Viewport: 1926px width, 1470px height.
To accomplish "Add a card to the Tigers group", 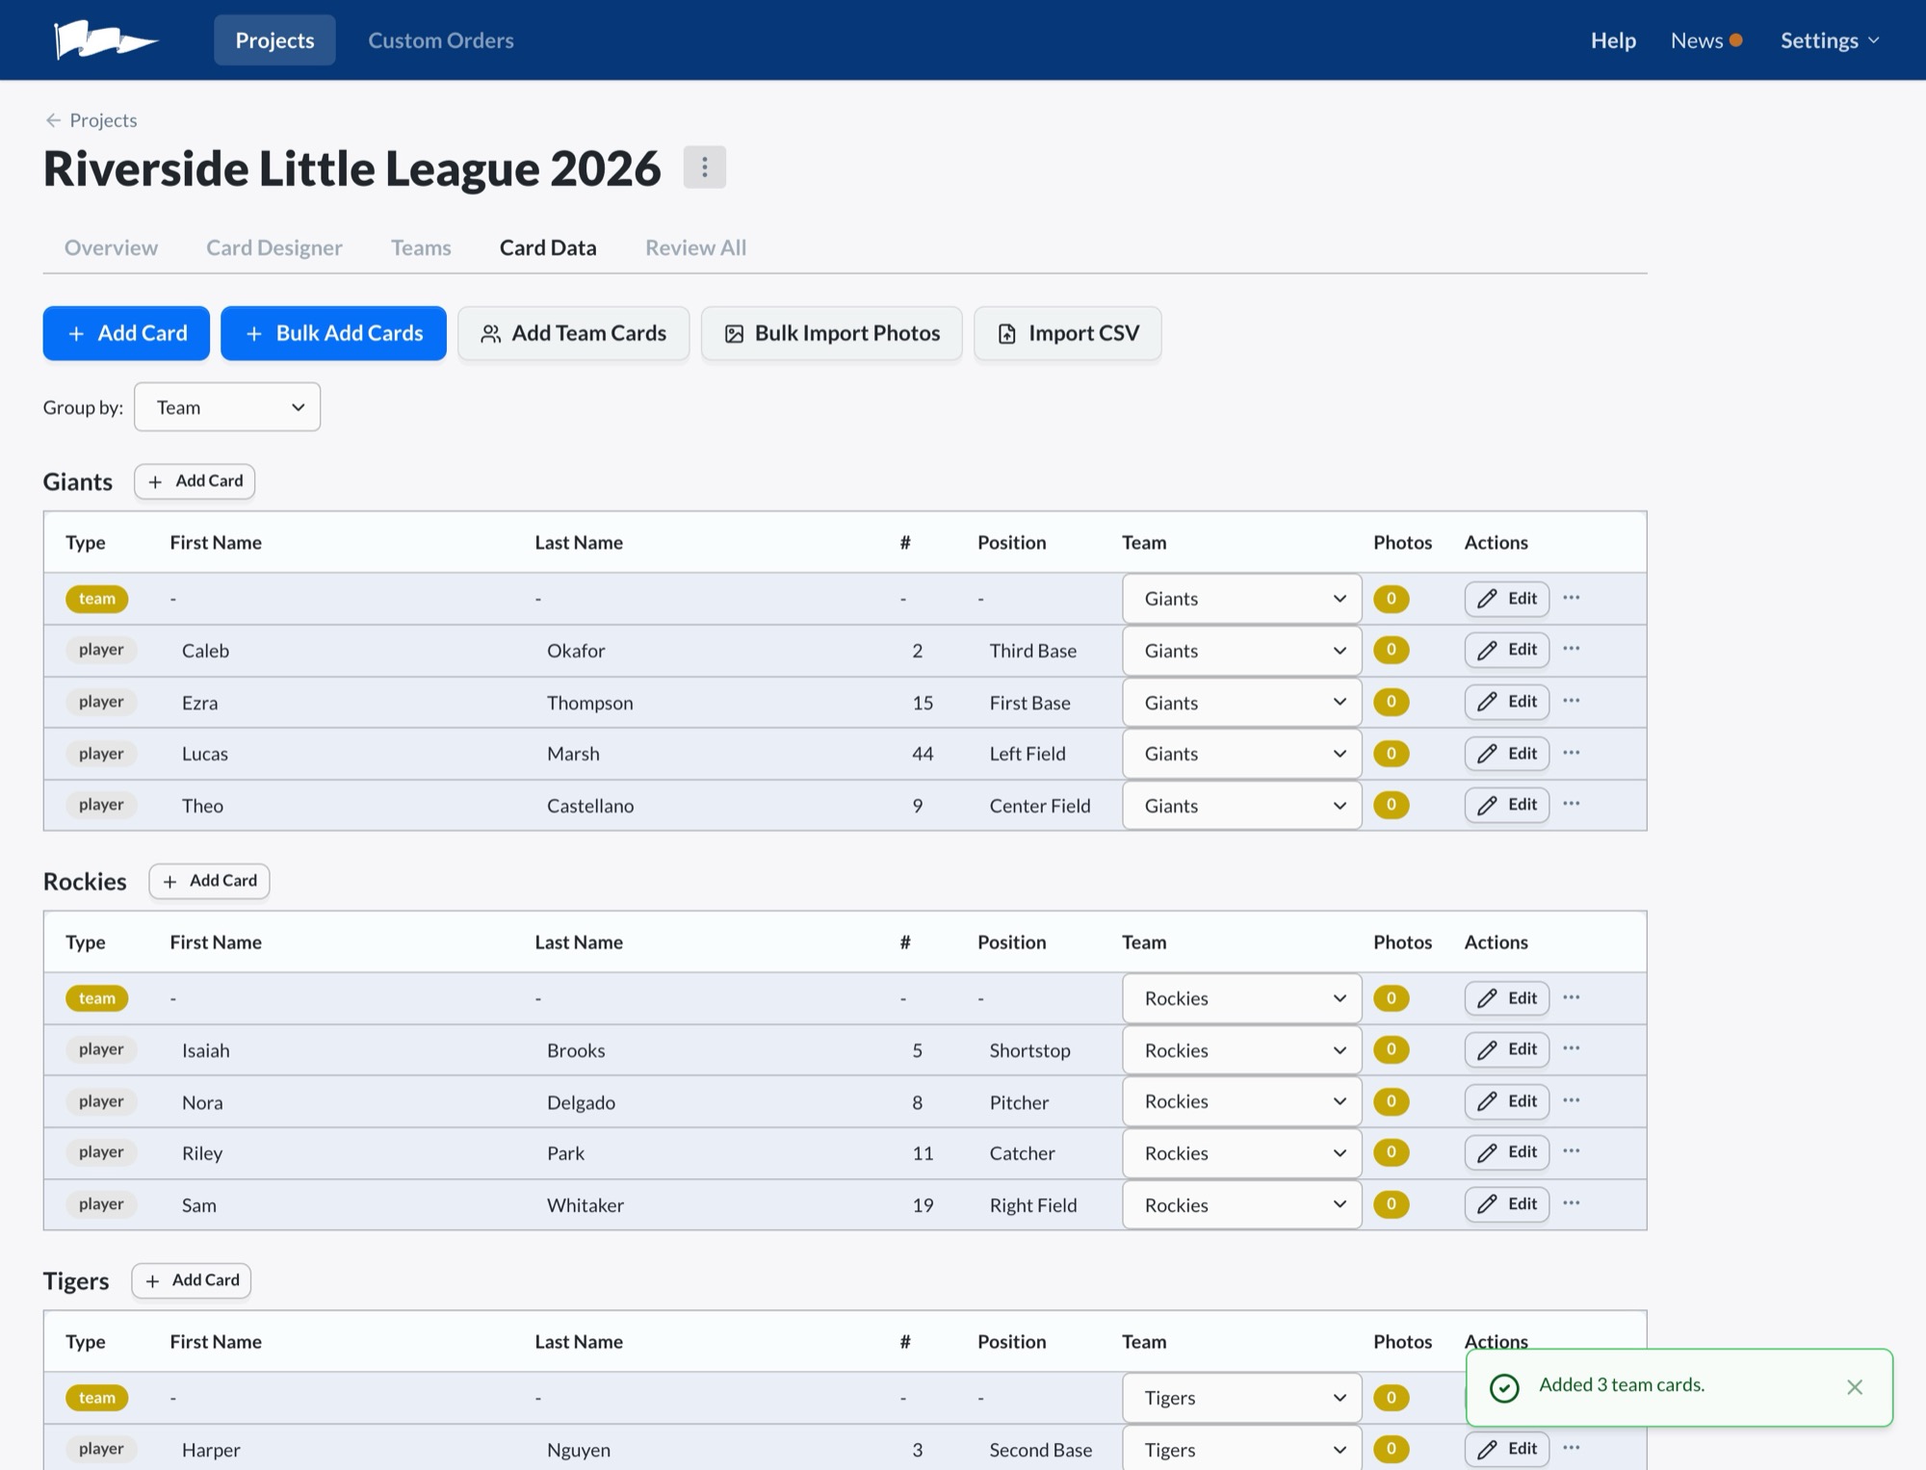I will click(x=191, y=1280).
